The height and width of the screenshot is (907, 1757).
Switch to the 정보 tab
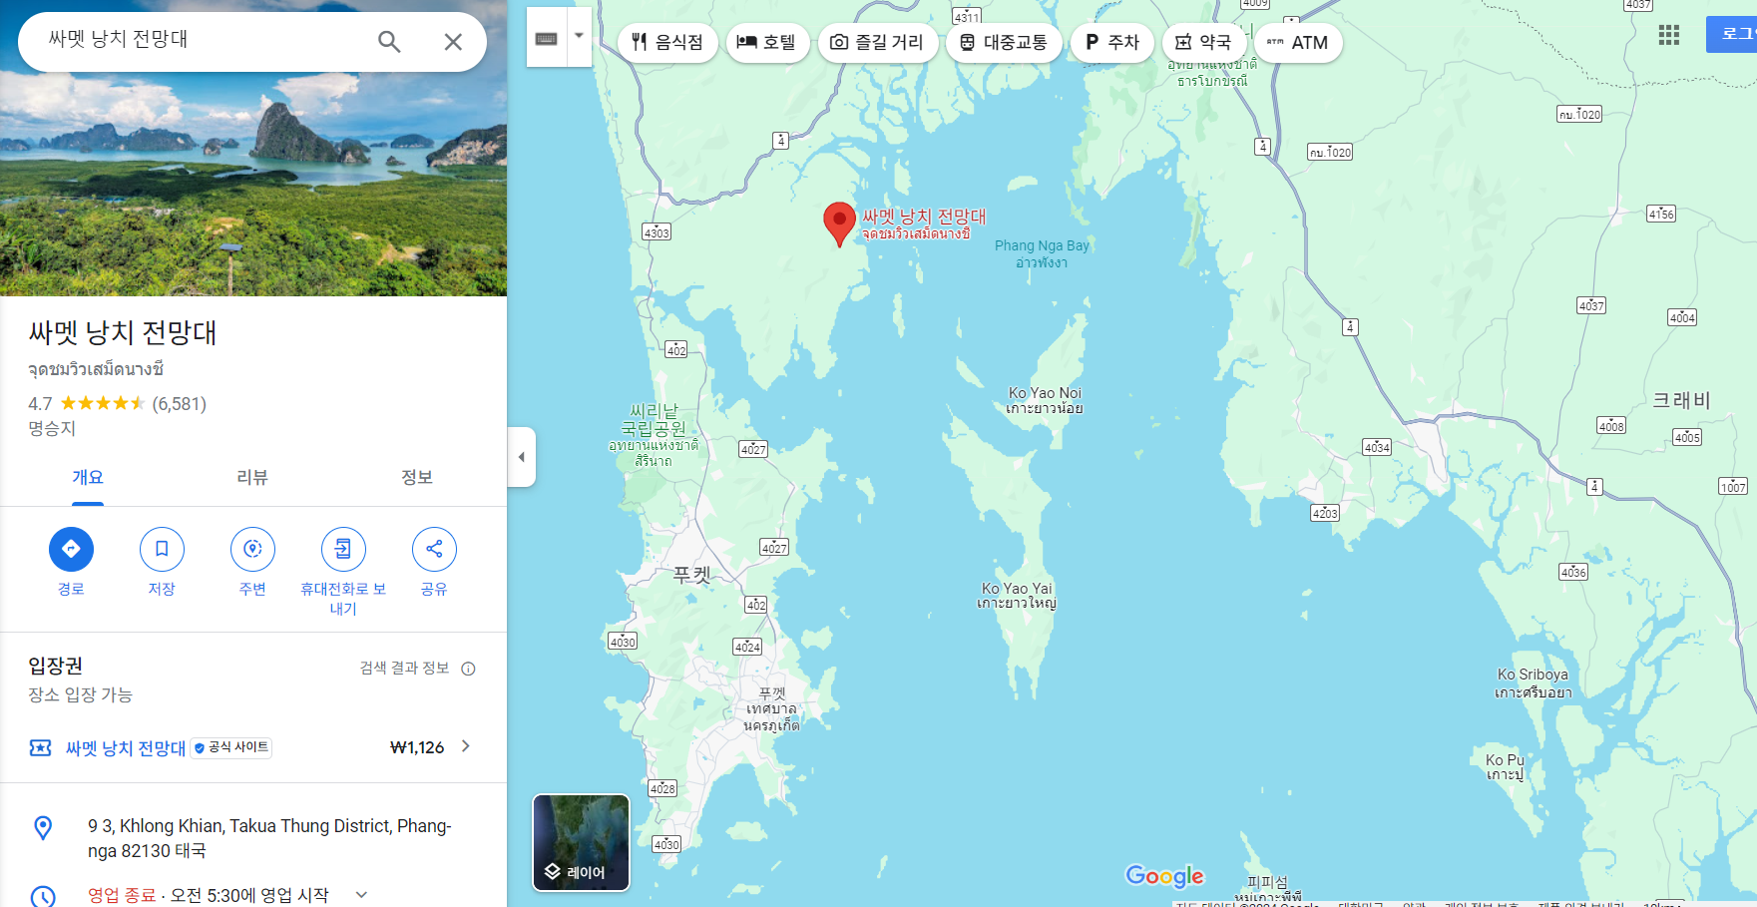pyautogui.click(x=417, y=478)
